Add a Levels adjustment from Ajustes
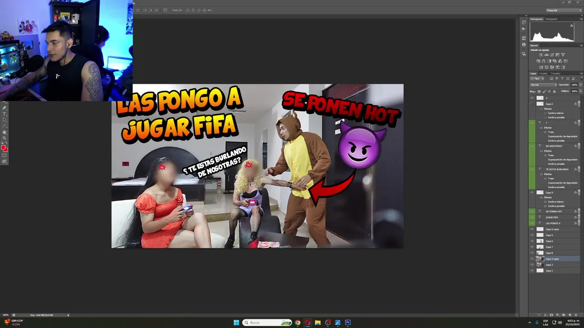 point(547,55)
